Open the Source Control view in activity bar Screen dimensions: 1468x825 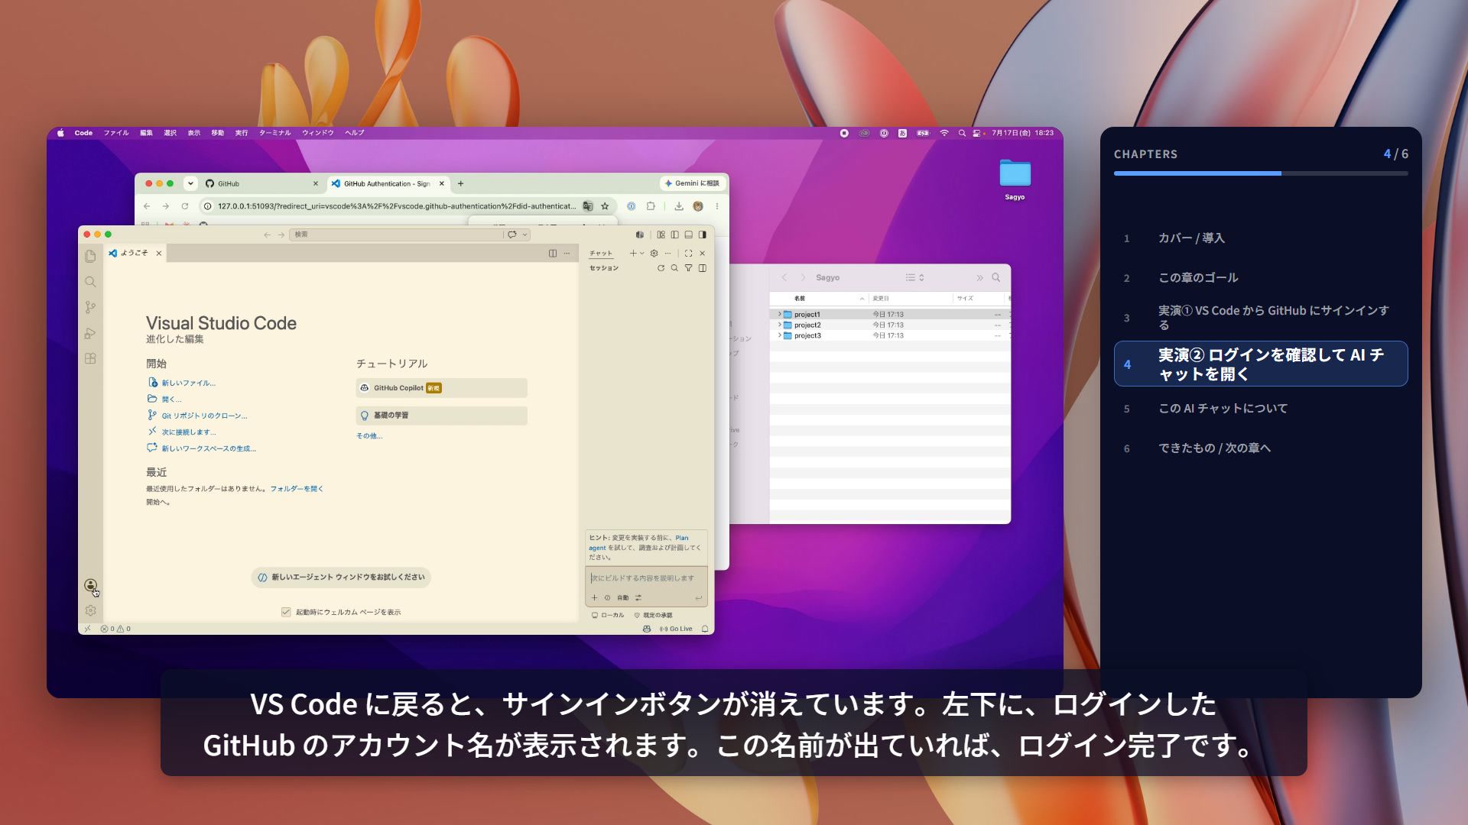pos(90,307)
